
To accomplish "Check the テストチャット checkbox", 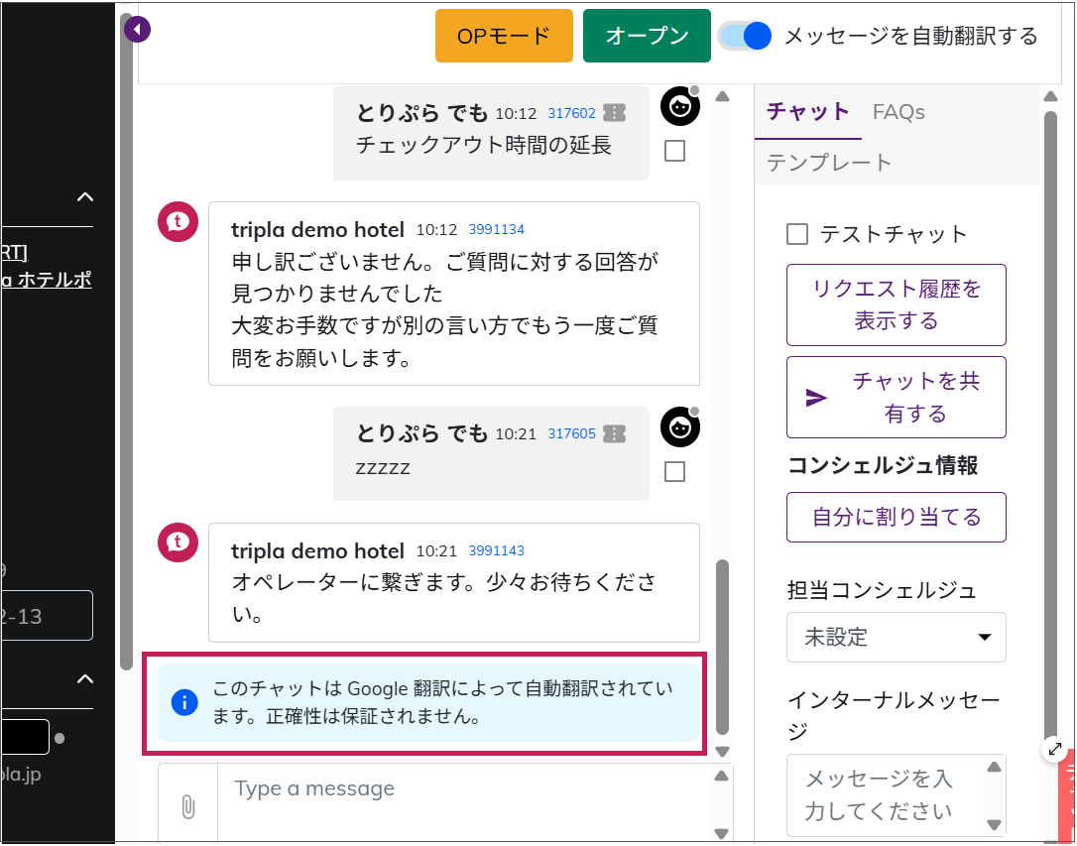I will tap(797, 234).
